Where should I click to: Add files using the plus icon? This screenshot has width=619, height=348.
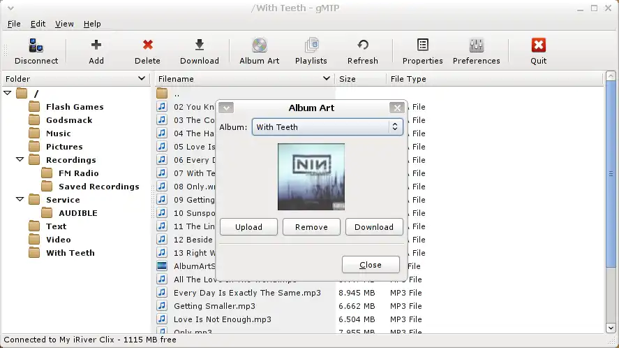coord(96,45)
